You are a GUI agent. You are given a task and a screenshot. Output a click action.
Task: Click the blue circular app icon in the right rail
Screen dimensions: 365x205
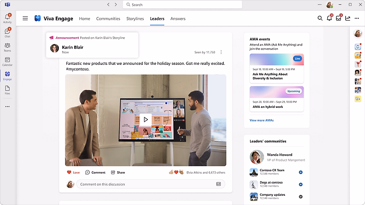coord(358,47)
